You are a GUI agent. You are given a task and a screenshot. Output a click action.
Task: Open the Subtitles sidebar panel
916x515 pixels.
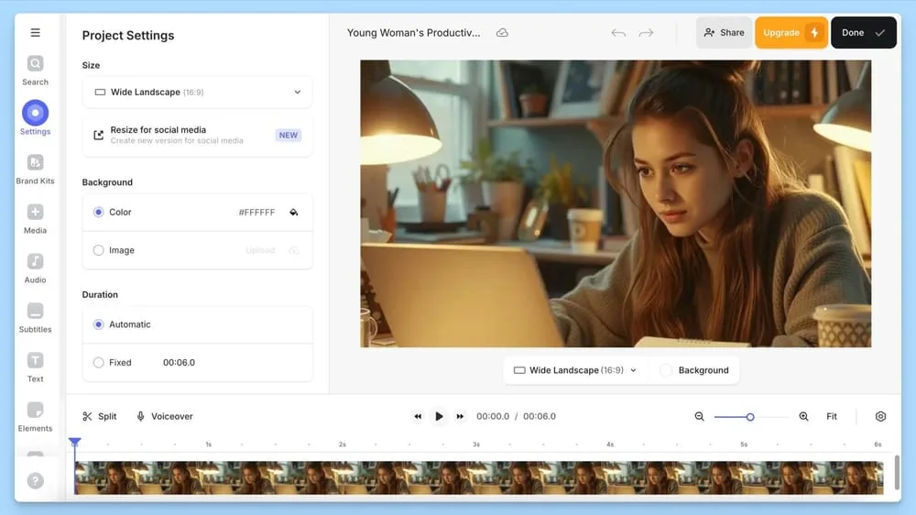pos(35,318)
